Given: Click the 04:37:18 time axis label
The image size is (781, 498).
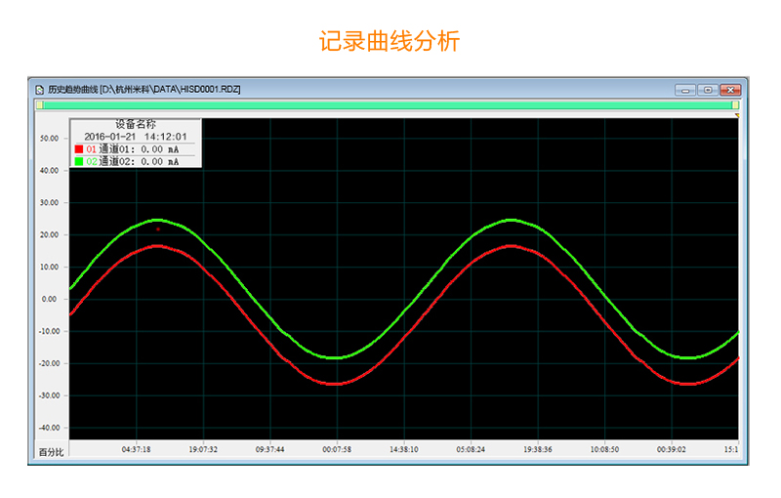Looking at the screenshot, I should (x=136, y=450).
